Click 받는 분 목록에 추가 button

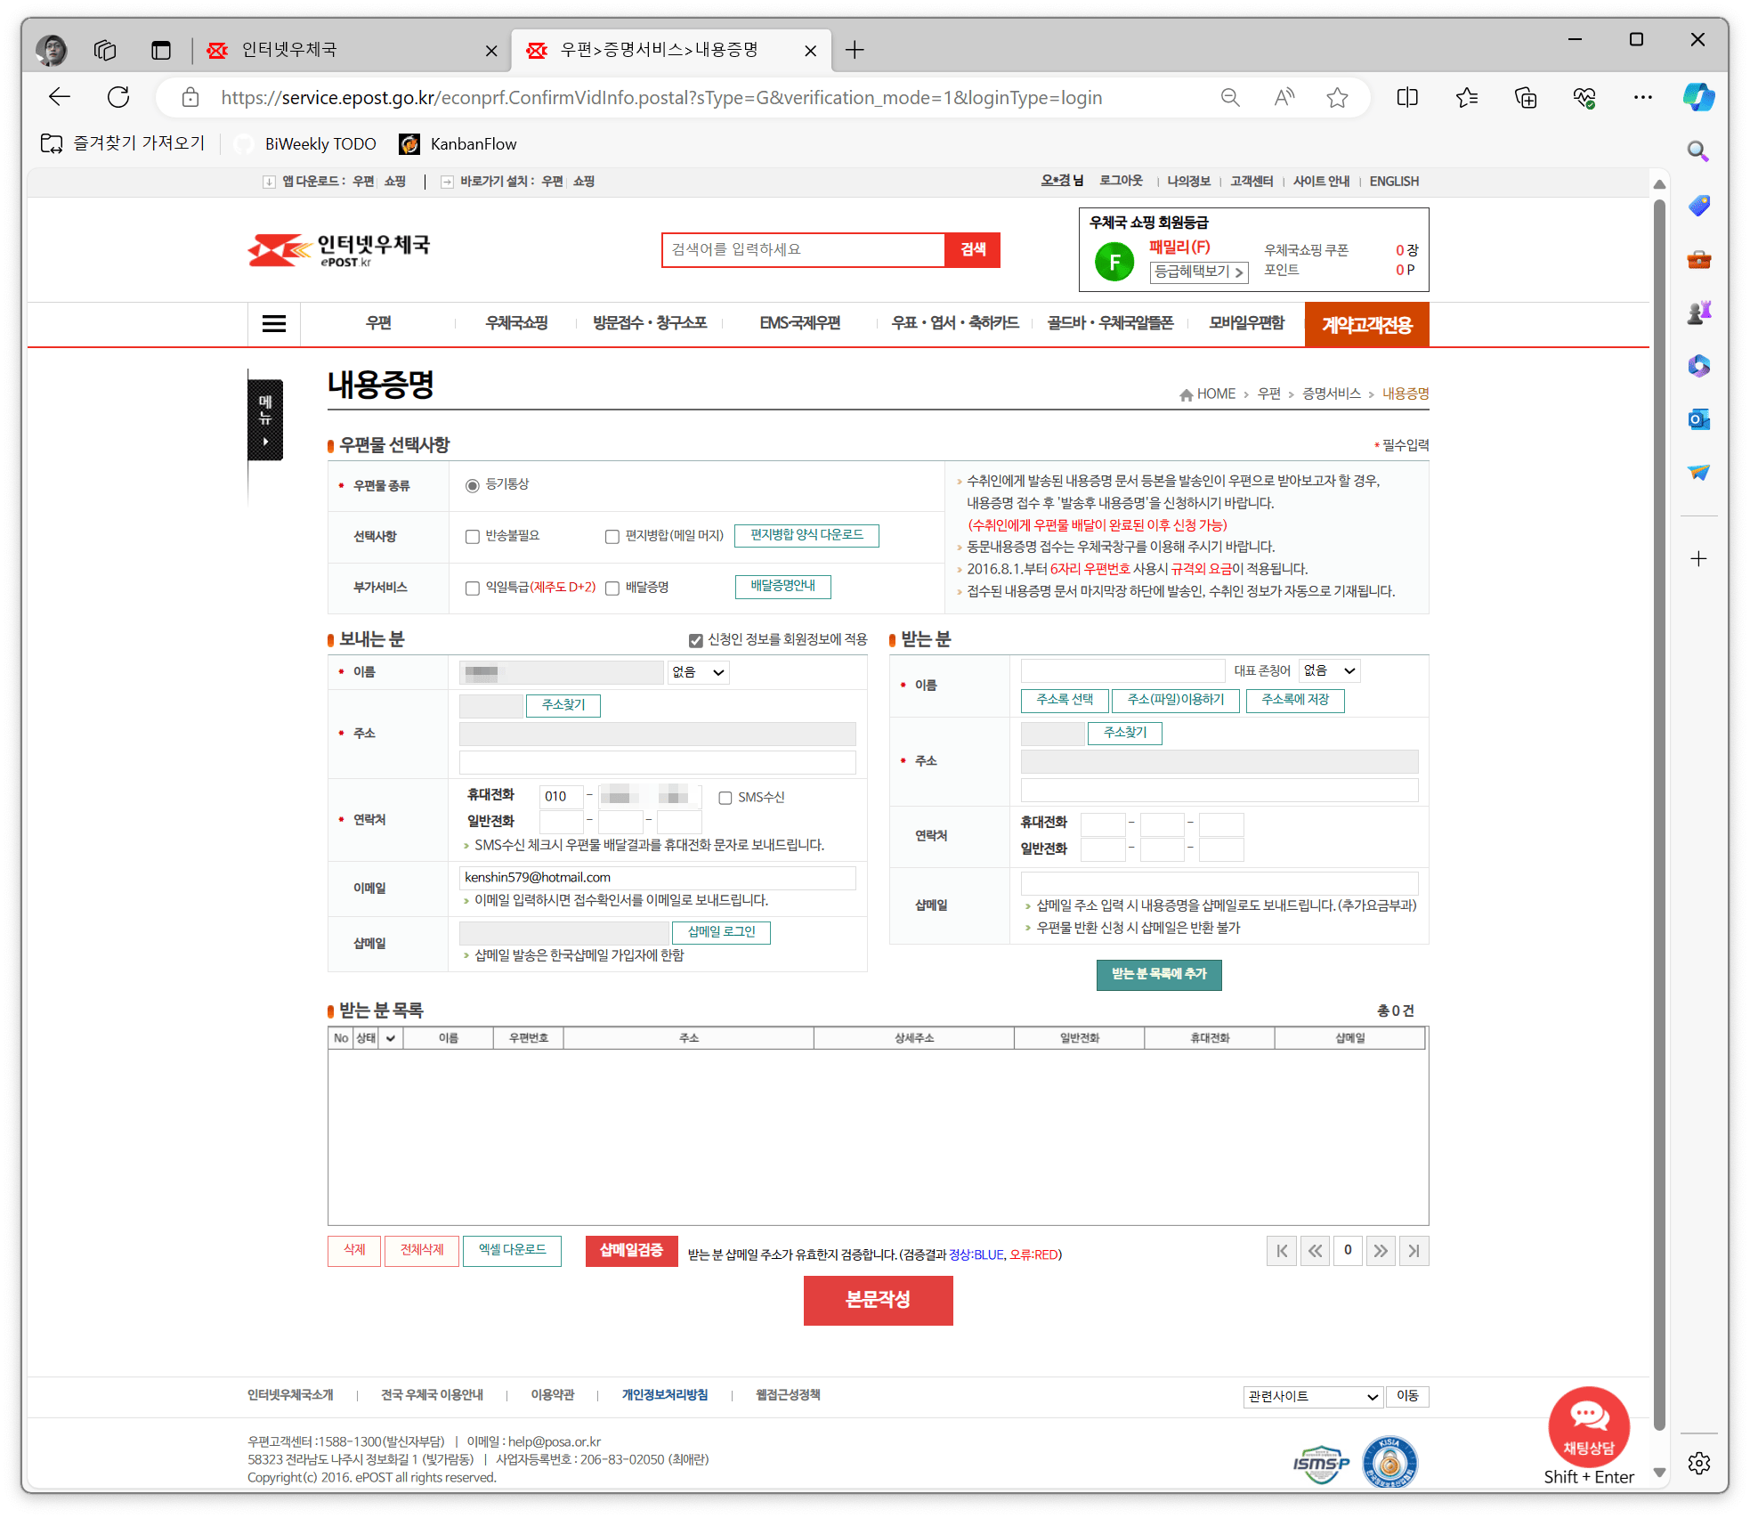pos(1159,974)
